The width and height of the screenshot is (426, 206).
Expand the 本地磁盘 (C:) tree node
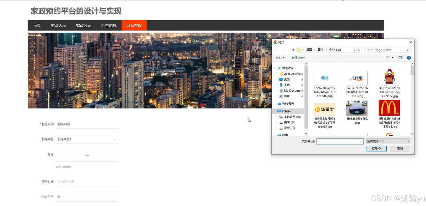[x=276, y=117]
